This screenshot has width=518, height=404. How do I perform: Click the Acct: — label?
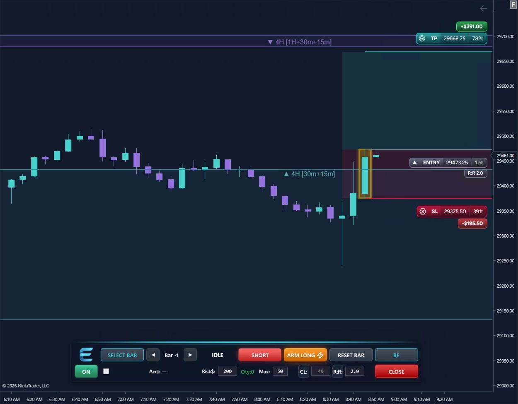[158, 372]
